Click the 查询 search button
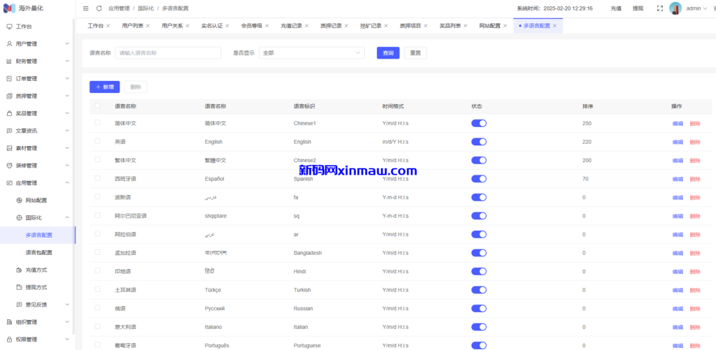 (388, 53)
